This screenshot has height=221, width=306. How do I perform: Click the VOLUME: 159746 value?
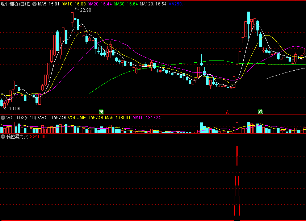coord(85,118)
